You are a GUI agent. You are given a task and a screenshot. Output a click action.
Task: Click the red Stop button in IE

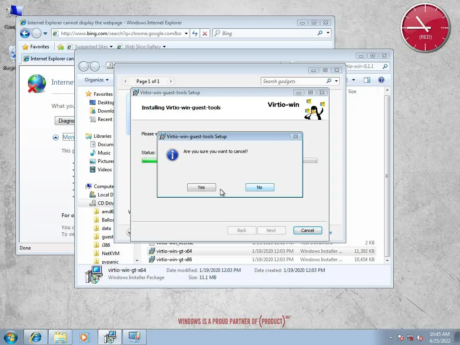pos(205,34)
